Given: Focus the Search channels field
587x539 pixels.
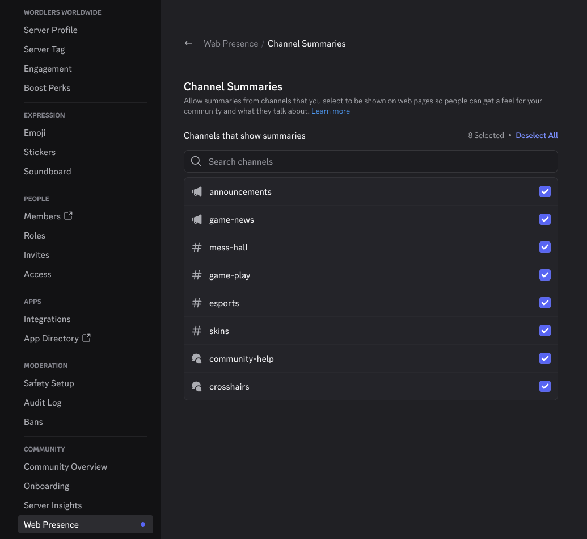Looking at the screenshot, I should pyautogui.click(x=370, y=161).
